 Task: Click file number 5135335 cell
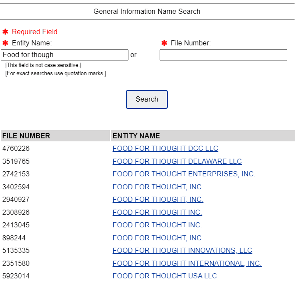(16, 251)
